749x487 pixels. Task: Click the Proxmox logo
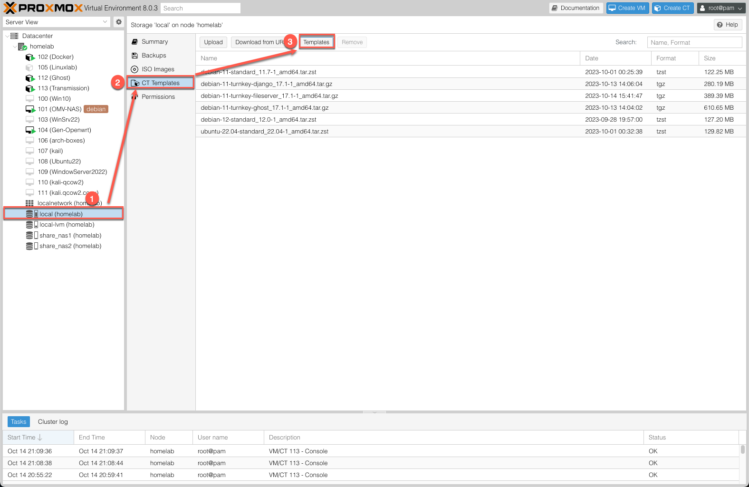43,8
